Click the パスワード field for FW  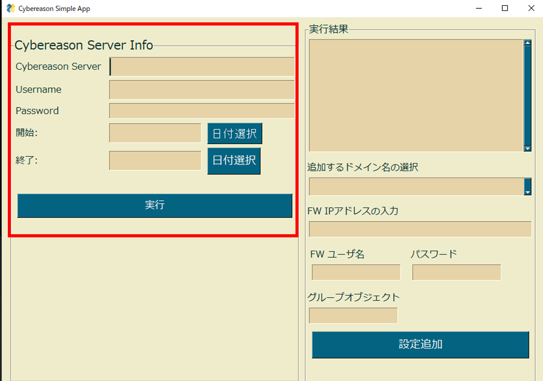pos(456,272)
